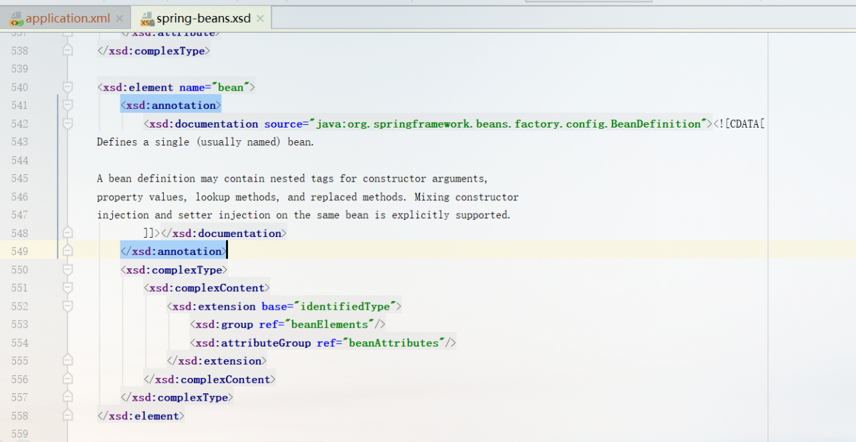Collapse the xsd:annotation block at line 541
The image size is (856, 442).
(x=68, y=105)
